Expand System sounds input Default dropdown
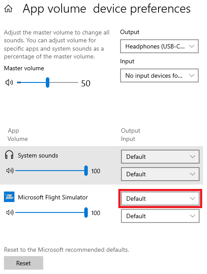This screenshot has height=274, width=207. [x=160, y=174]
